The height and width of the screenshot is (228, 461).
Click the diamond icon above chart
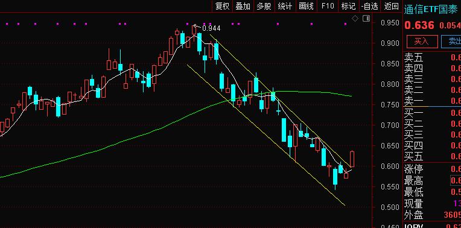coord(355,19)
